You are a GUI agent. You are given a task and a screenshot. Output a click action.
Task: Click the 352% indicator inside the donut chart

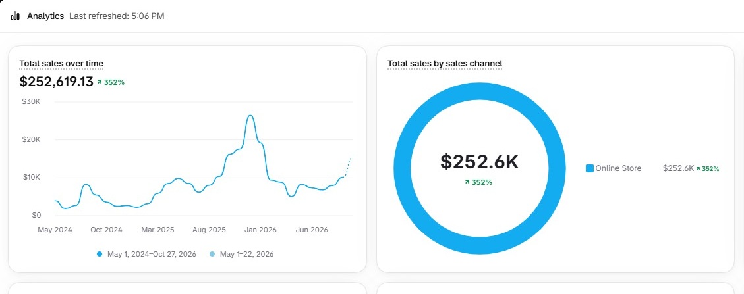pyautogui.click(x=479, y=182)
